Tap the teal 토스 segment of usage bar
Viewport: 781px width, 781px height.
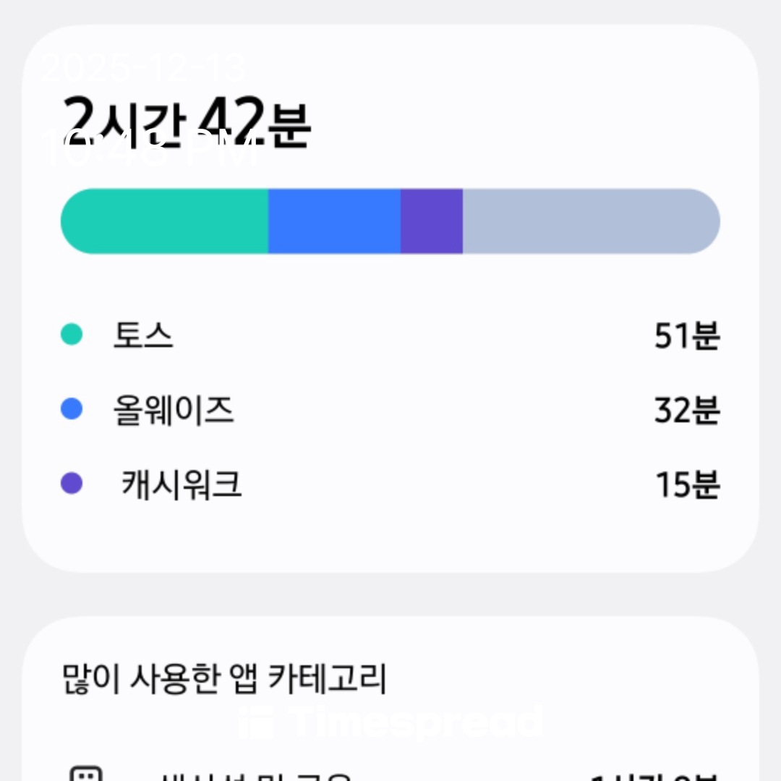tap(164, 221)
